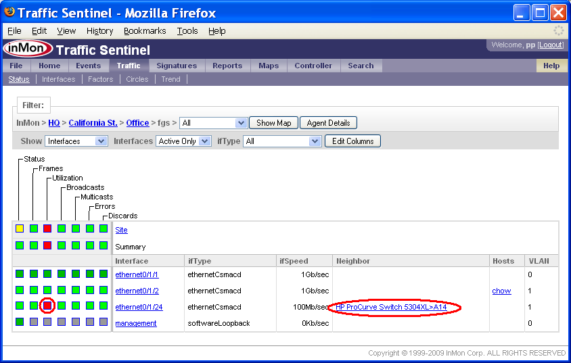Click the Discards square in the Site row
Screen dimensions: 571x363
pyautogui.click(x=104, y=228)
